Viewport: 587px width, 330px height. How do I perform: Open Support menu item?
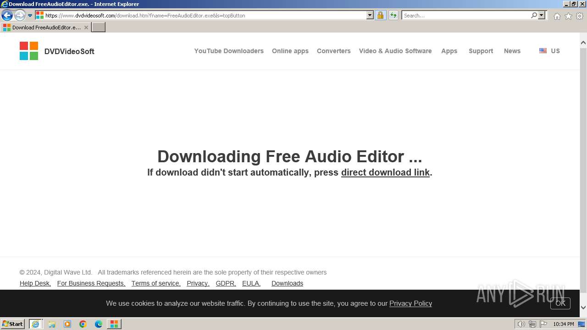point(481,51)
